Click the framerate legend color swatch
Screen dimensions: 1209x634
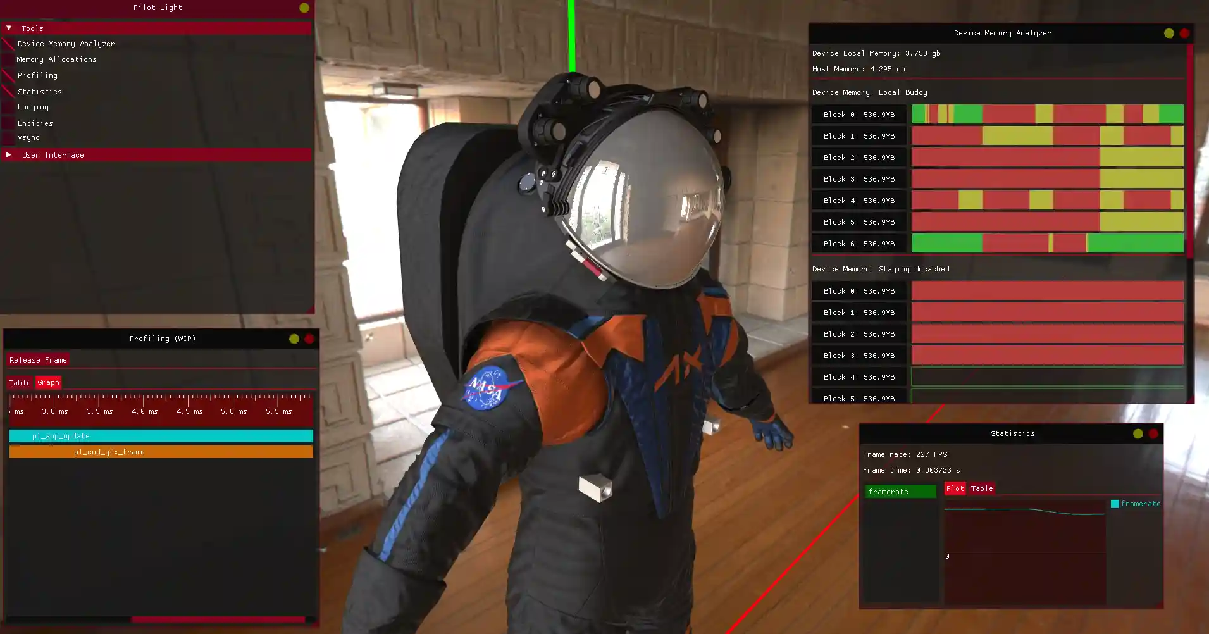[1115, 504]
